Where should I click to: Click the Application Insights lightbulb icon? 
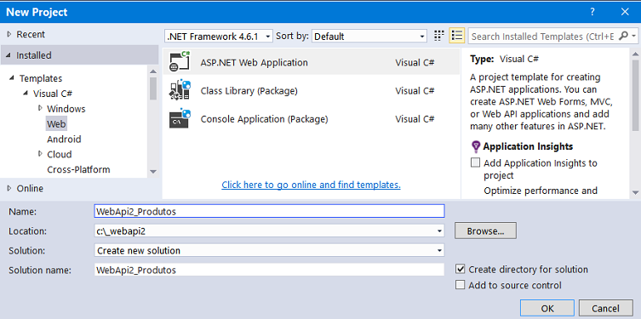pyautogui.click(x=476, y=146)
